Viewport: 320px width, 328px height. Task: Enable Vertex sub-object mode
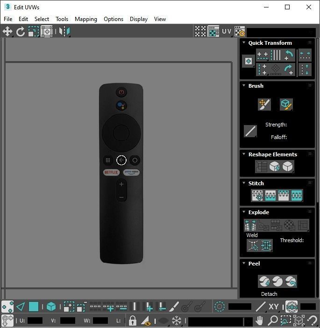[x=7, y=307]
